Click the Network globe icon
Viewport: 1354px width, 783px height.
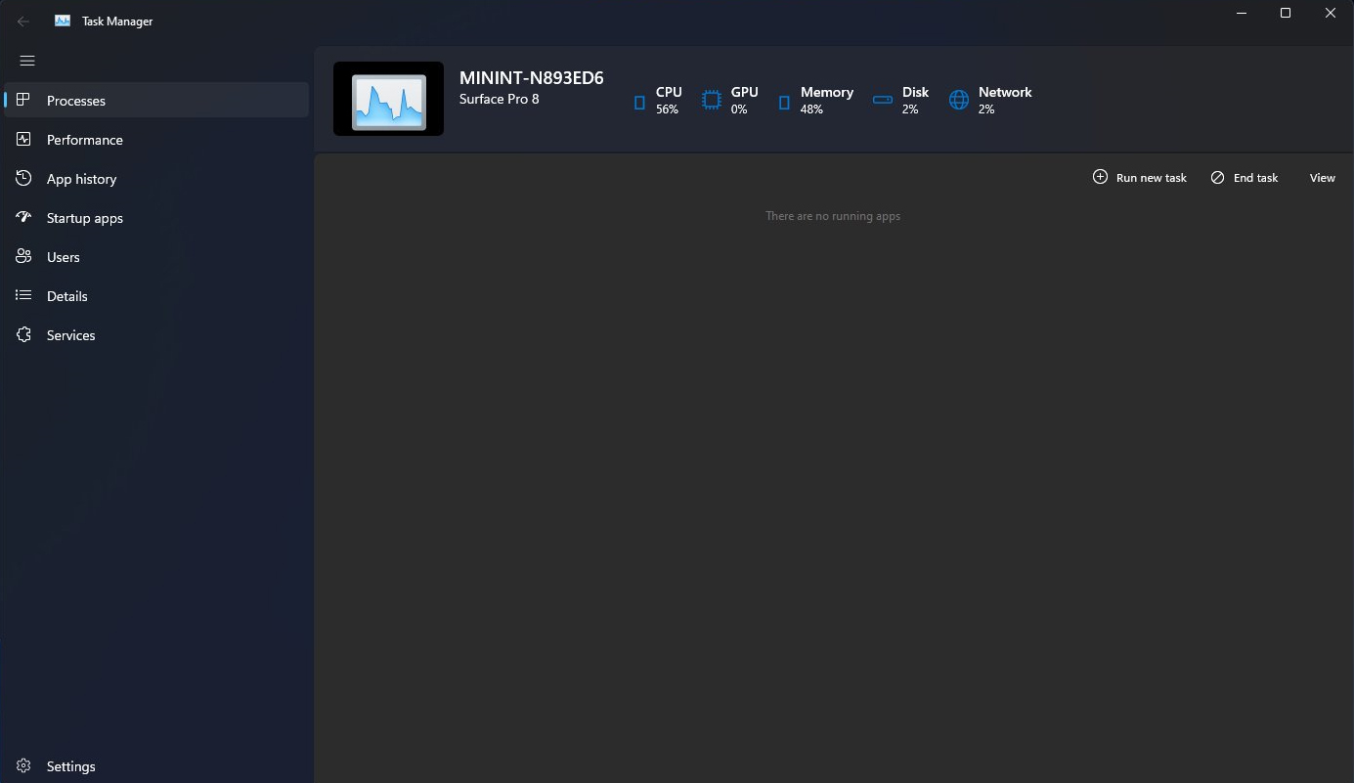959,100
